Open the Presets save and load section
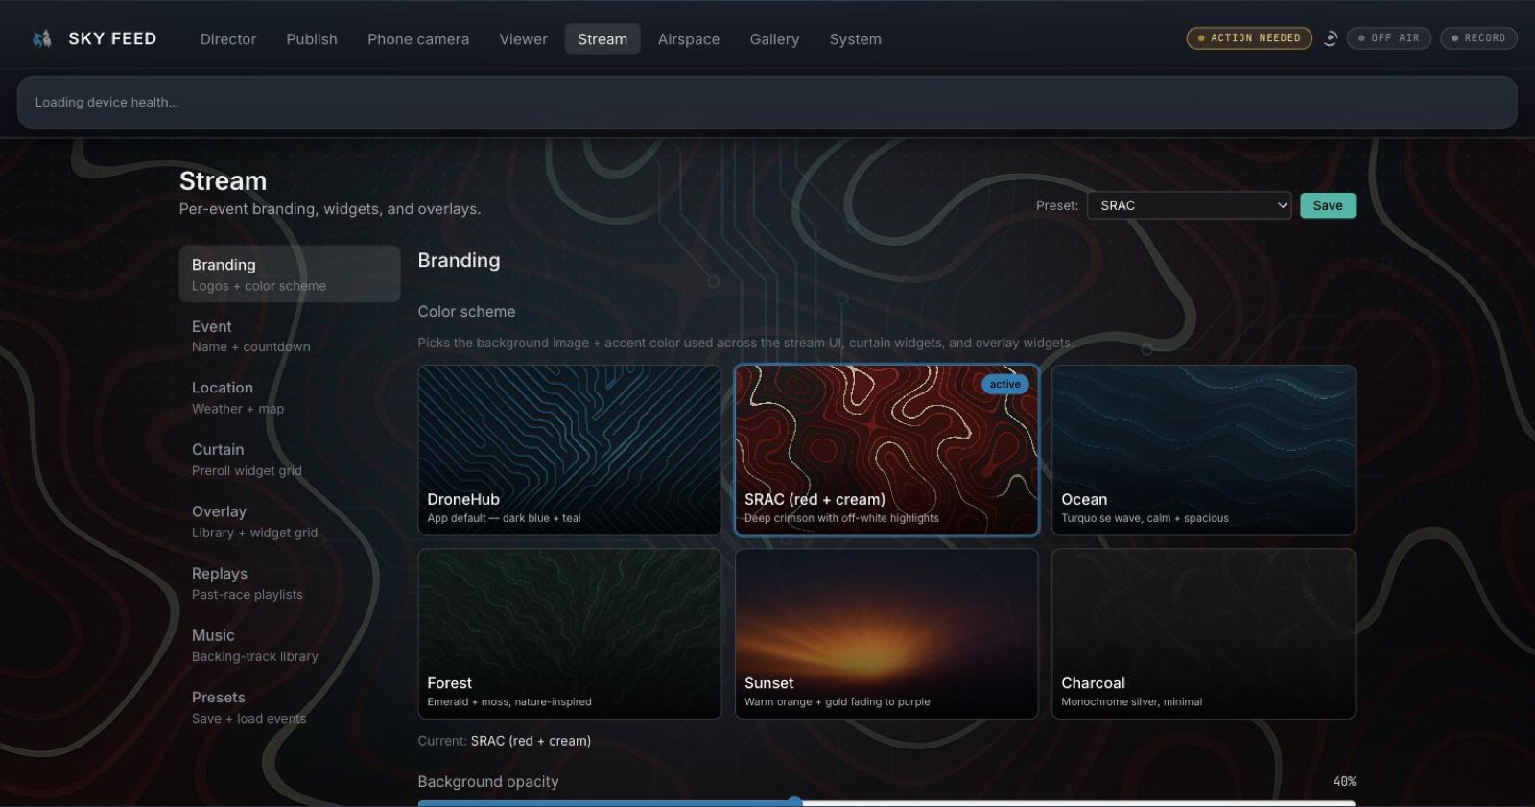 click(290, 707)
